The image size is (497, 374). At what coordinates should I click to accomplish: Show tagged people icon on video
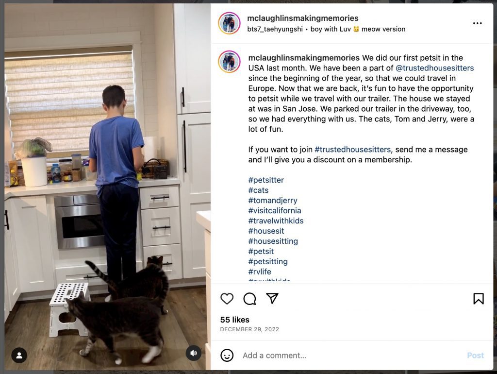point(19,355)
